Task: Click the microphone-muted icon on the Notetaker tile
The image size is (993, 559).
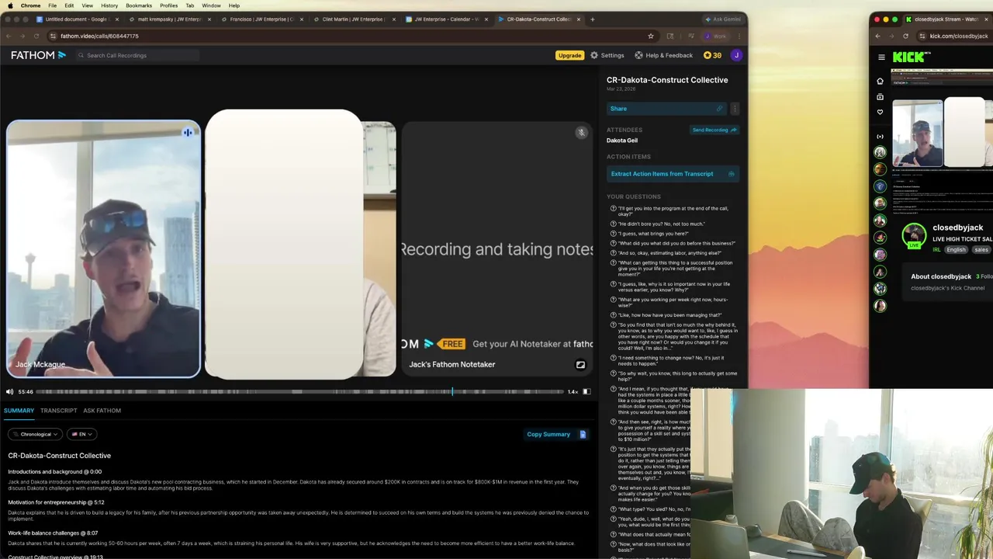Action: pyautogui.click(x=581, y=133)
